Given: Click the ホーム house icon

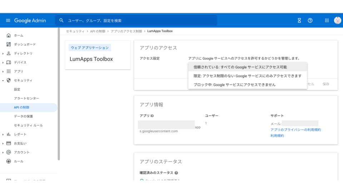Looking at the screenshot, I should coord(9,35).
